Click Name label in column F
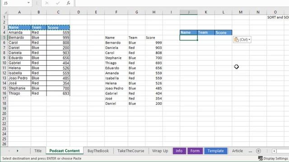This screenshot has height=162, width=289. (x=116, y=38)
